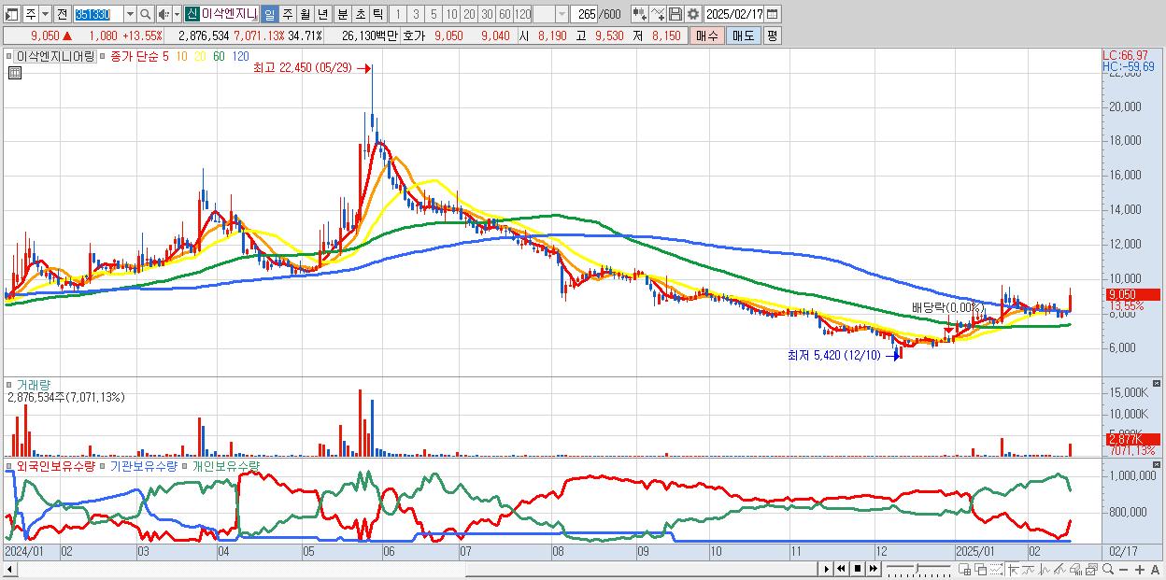Select the 20 interval button
Viewport: 1166px width, 580px height.
469,14
